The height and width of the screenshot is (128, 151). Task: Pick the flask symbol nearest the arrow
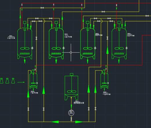(13, 81)
